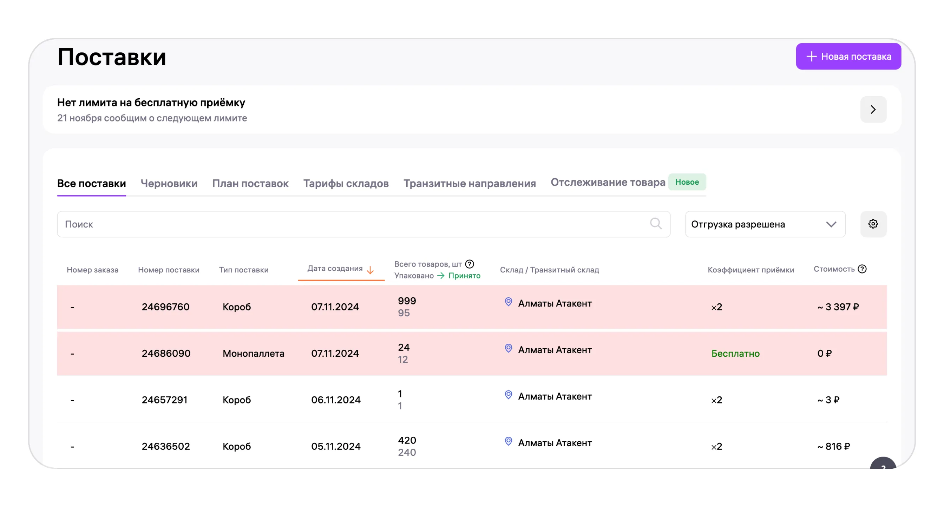Open the Тарифы складов tab

pyautogui.click(x=346, y=183)
